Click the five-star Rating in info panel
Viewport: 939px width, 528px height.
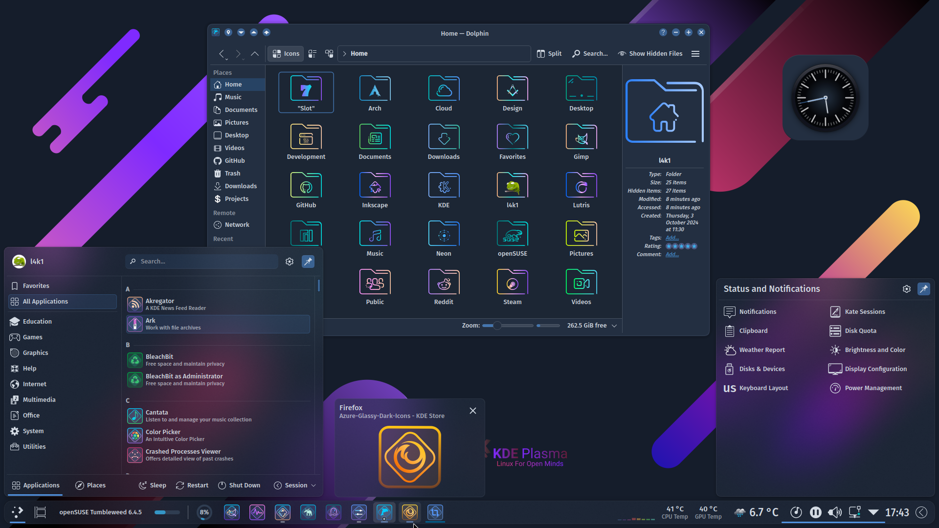point(681,246)
